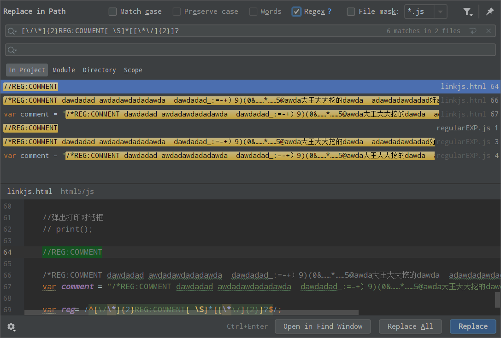Switch to the Module scope tab
The width and height of the screenshot is (501, 338).
(x=64, y=70)
